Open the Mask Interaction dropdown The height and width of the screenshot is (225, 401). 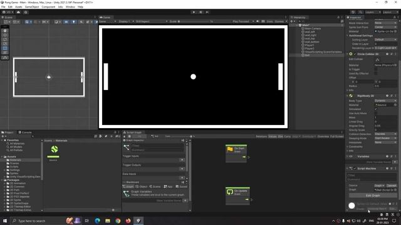click(386, 23)
